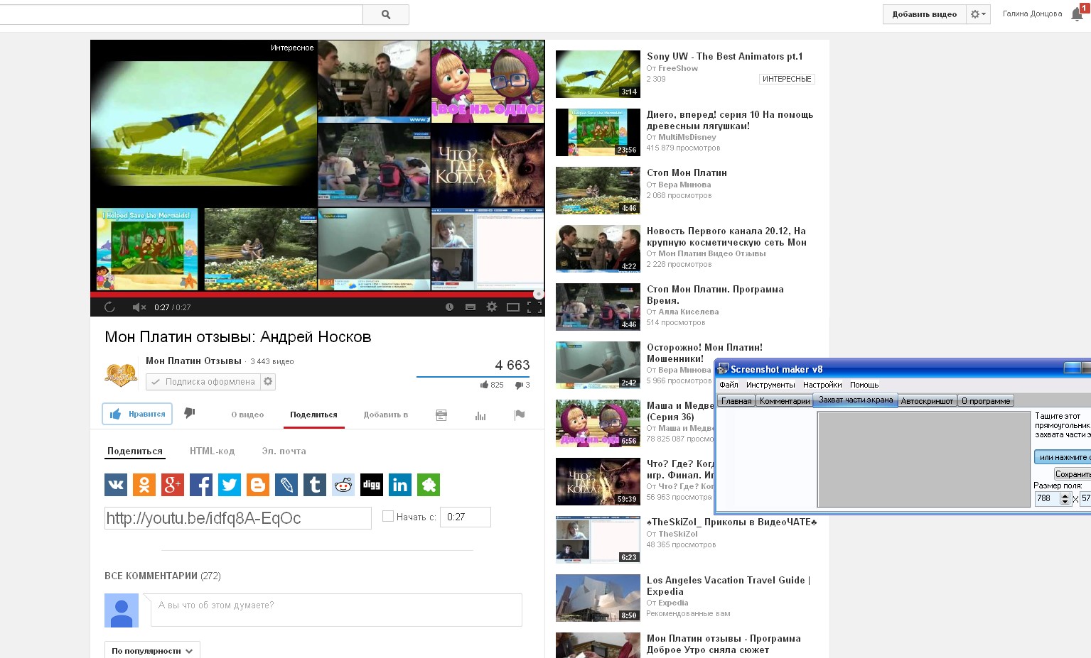This screenshot has width=1091, height=658.
Task: Expand the По популярности sort dropdown
Action: click(152, 650)
